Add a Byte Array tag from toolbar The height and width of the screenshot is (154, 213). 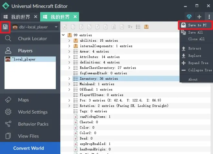point(114,27)
